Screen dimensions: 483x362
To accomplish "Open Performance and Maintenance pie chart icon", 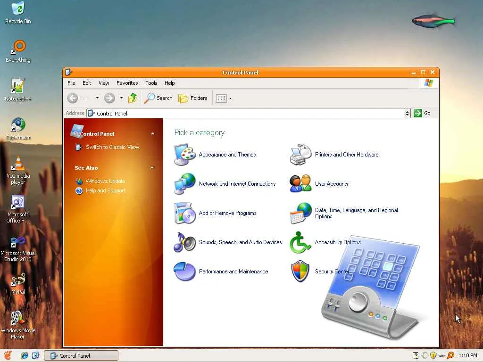I will coord(184,271).
